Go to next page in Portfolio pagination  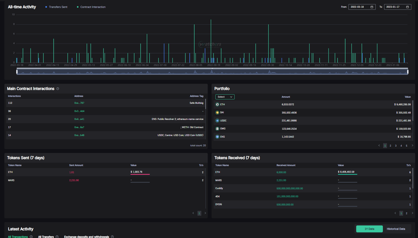[412, 146]
